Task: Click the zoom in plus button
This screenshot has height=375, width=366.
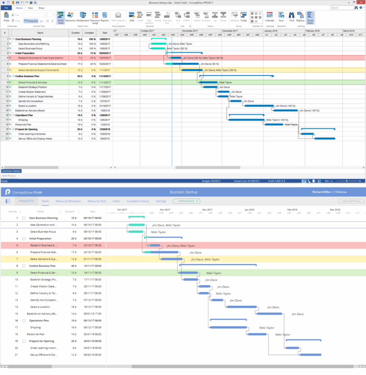Action: pos(360,181)
